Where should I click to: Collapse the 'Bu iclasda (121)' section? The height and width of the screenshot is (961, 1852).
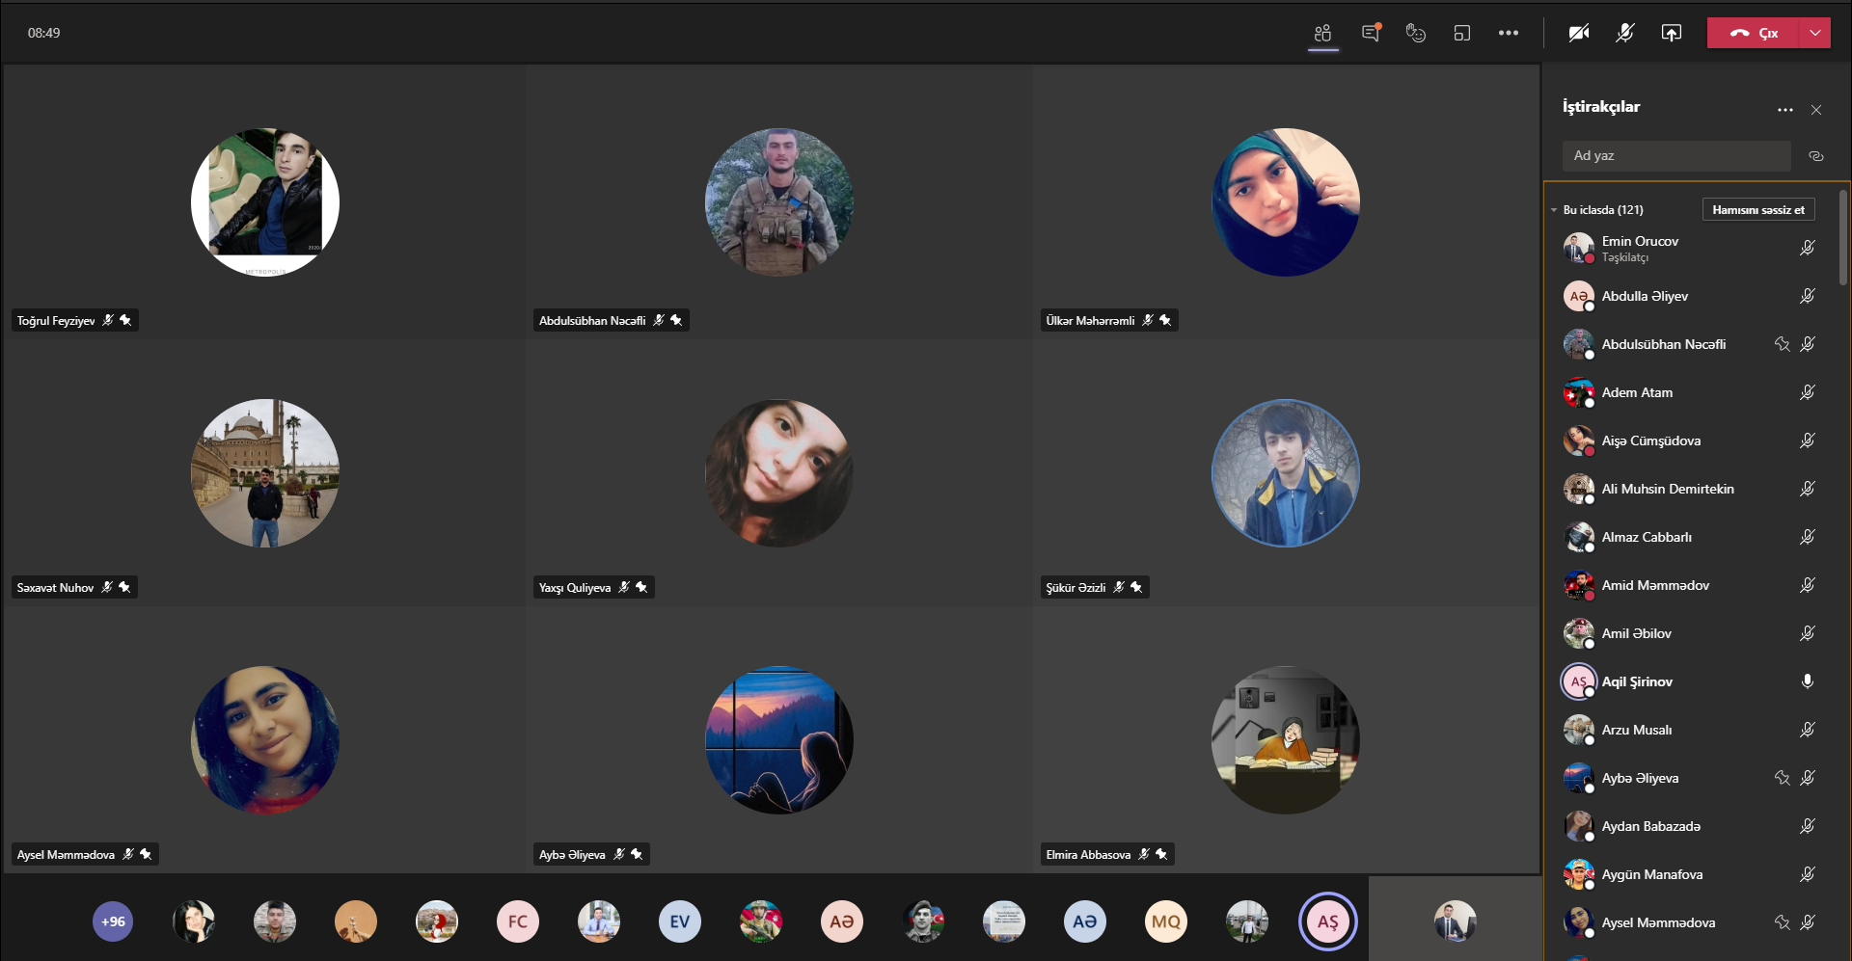point(1554,210)
